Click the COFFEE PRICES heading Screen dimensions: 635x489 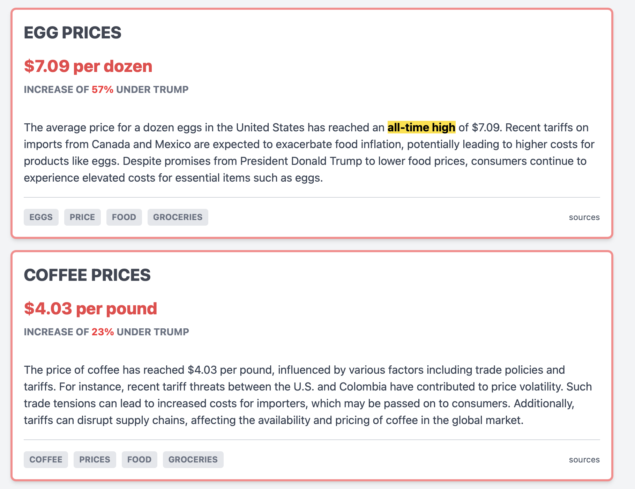tap(87, 275)
